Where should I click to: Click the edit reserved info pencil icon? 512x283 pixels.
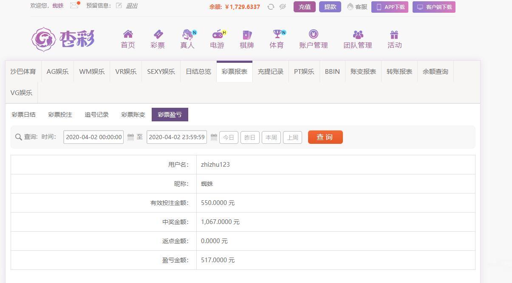[x=119, y=6]
